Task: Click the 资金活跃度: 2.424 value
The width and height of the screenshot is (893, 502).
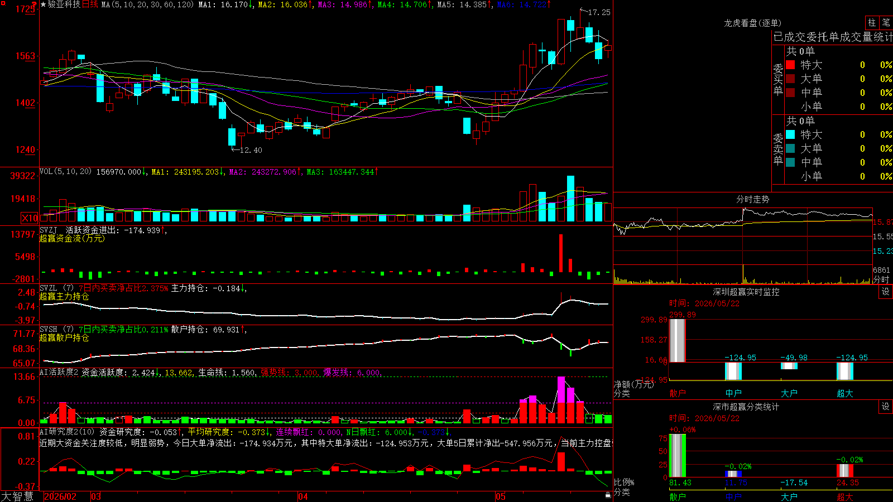Action: (x=121, y=372)
